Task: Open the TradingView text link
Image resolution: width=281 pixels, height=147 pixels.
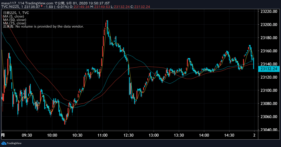Action: (14, 143)
